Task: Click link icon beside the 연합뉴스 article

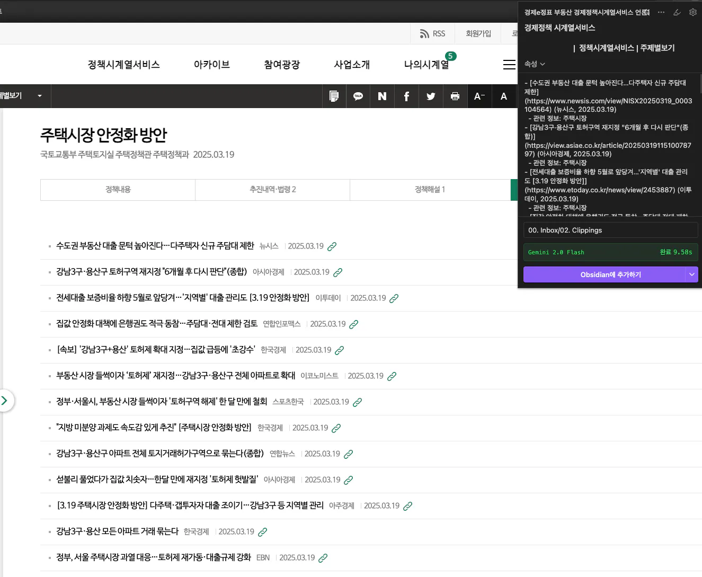Action: coord(349,454)
